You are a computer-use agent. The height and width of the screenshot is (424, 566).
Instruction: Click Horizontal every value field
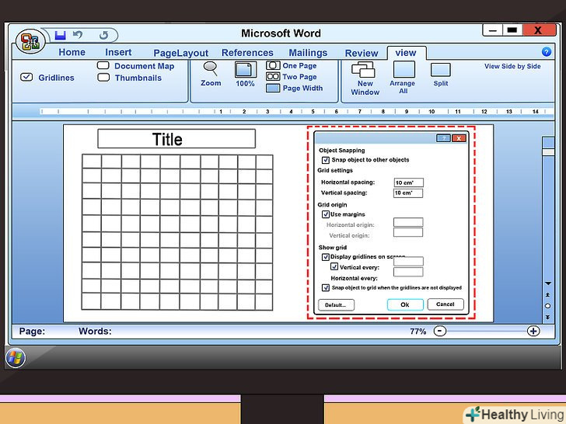pyautogui.click(x=408, y=272)
